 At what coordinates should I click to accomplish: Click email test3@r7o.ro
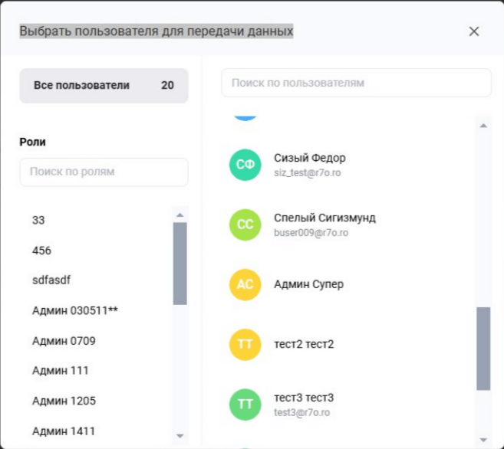click(x=301, y=412)
